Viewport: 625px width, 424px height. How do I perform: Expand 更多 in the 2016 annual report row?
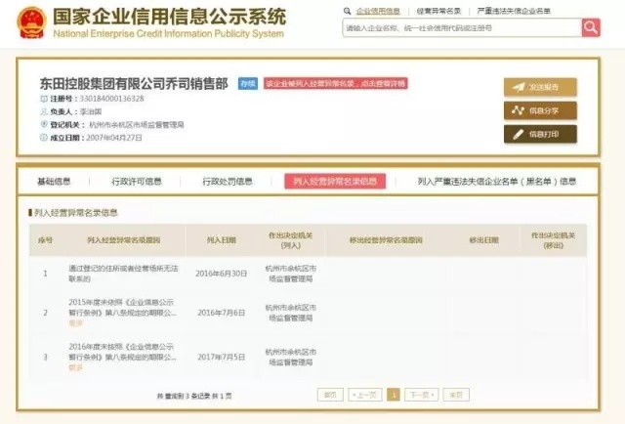tap(76, 367)
